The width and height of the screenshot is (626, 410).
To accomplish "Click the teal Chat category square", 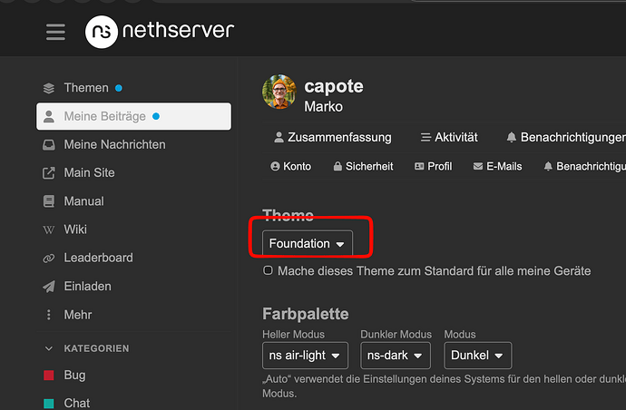I will [49, 404].
